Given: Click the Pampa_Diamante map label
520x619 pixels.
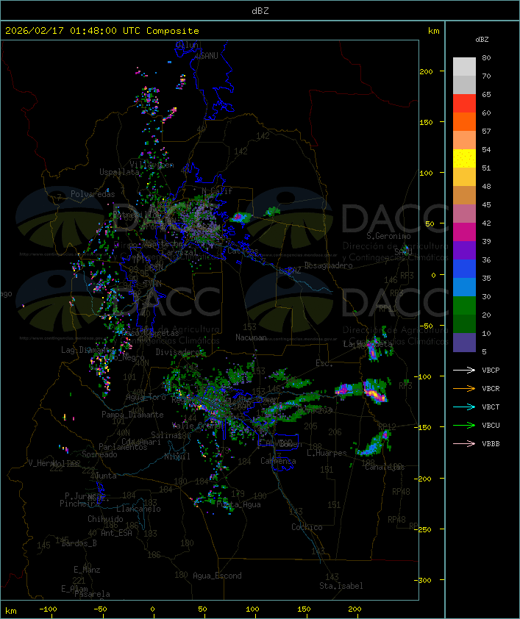Looking at the screenshot, I should [x=132, y=415].
